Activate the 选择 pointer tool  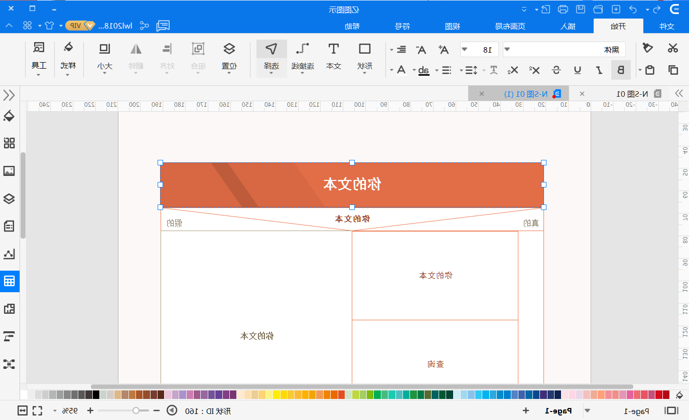pyautogui.click(x=271, y=58)
